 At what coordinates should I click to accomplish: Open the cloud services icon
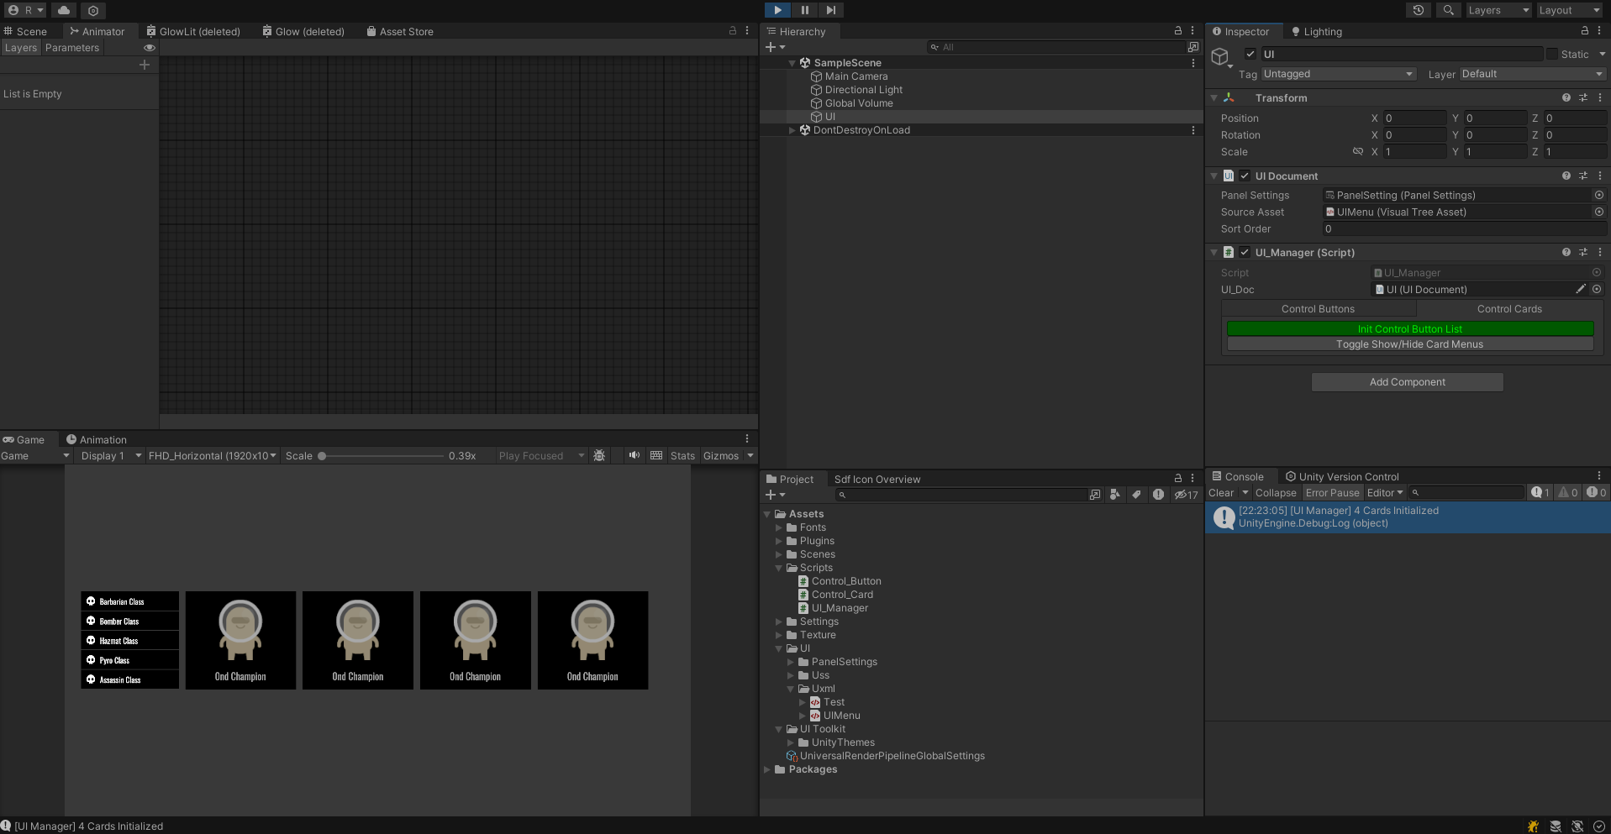(64, 10)
